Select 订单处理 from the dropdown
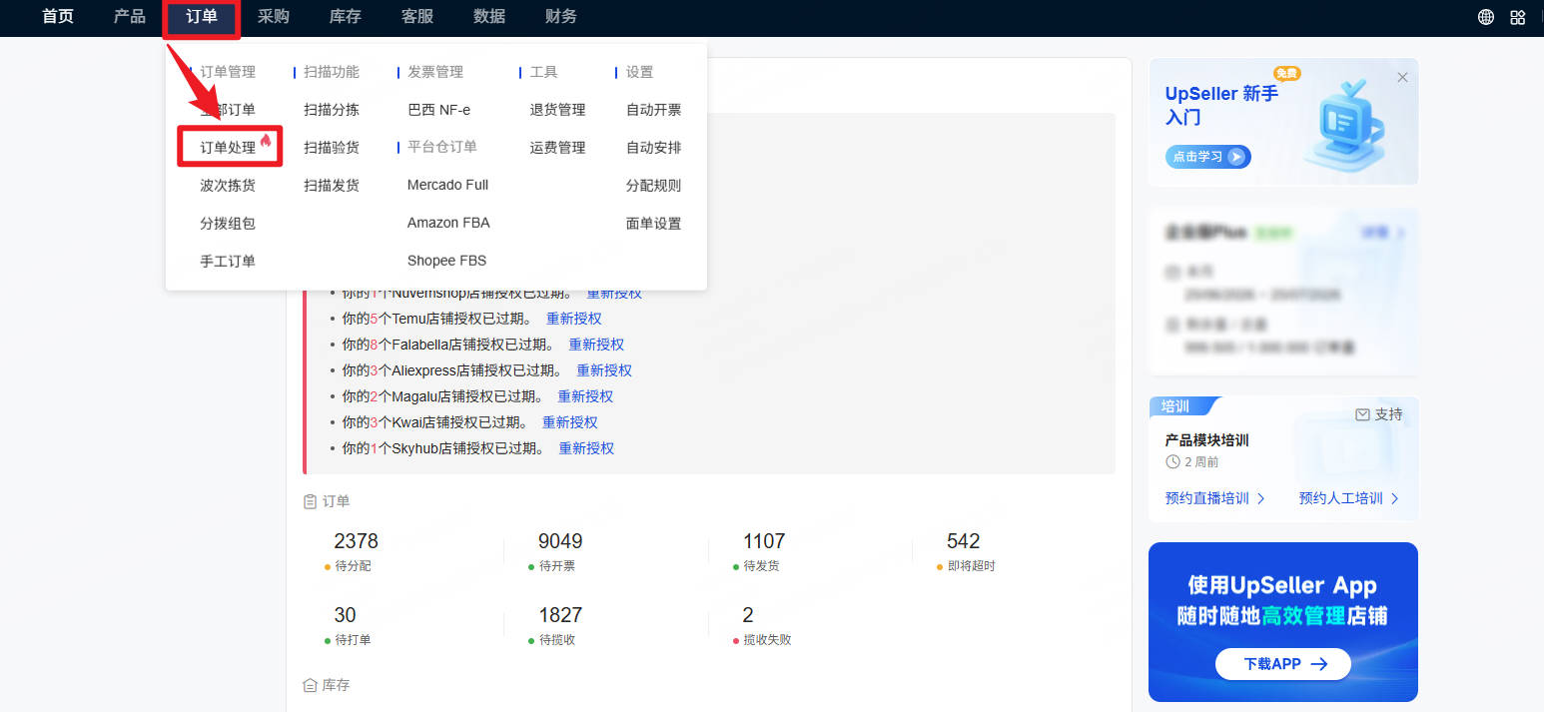 tap(228, 148)
